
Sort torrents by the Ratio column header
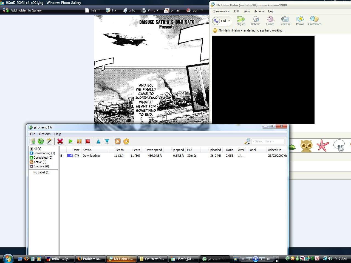tap(228, 150)
